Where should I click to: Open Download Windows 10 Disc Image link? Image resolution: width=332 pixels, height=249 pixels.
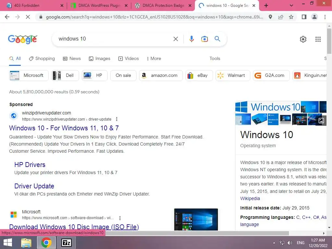tap(74, 227)
